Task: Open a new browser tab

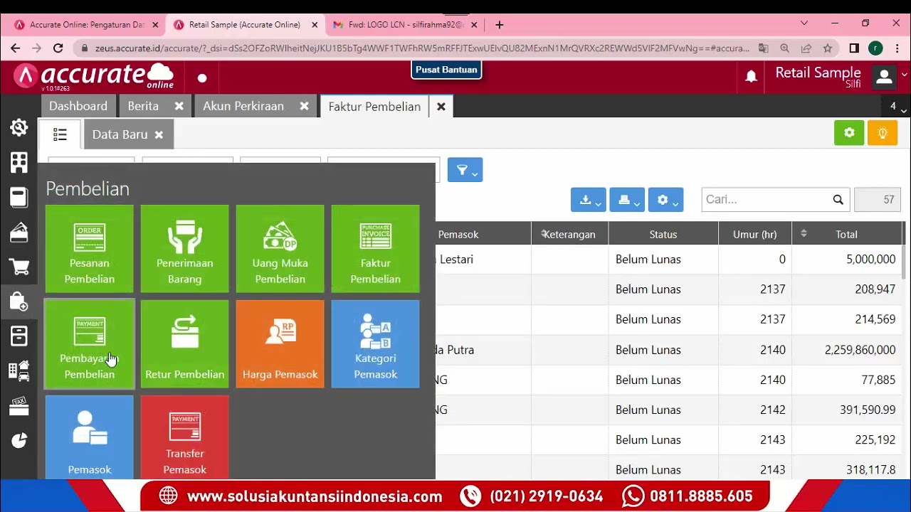Action: [500, 25]
